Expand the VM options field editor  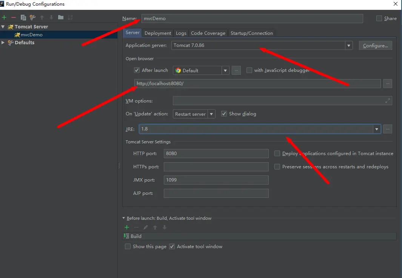pos(387,101)
